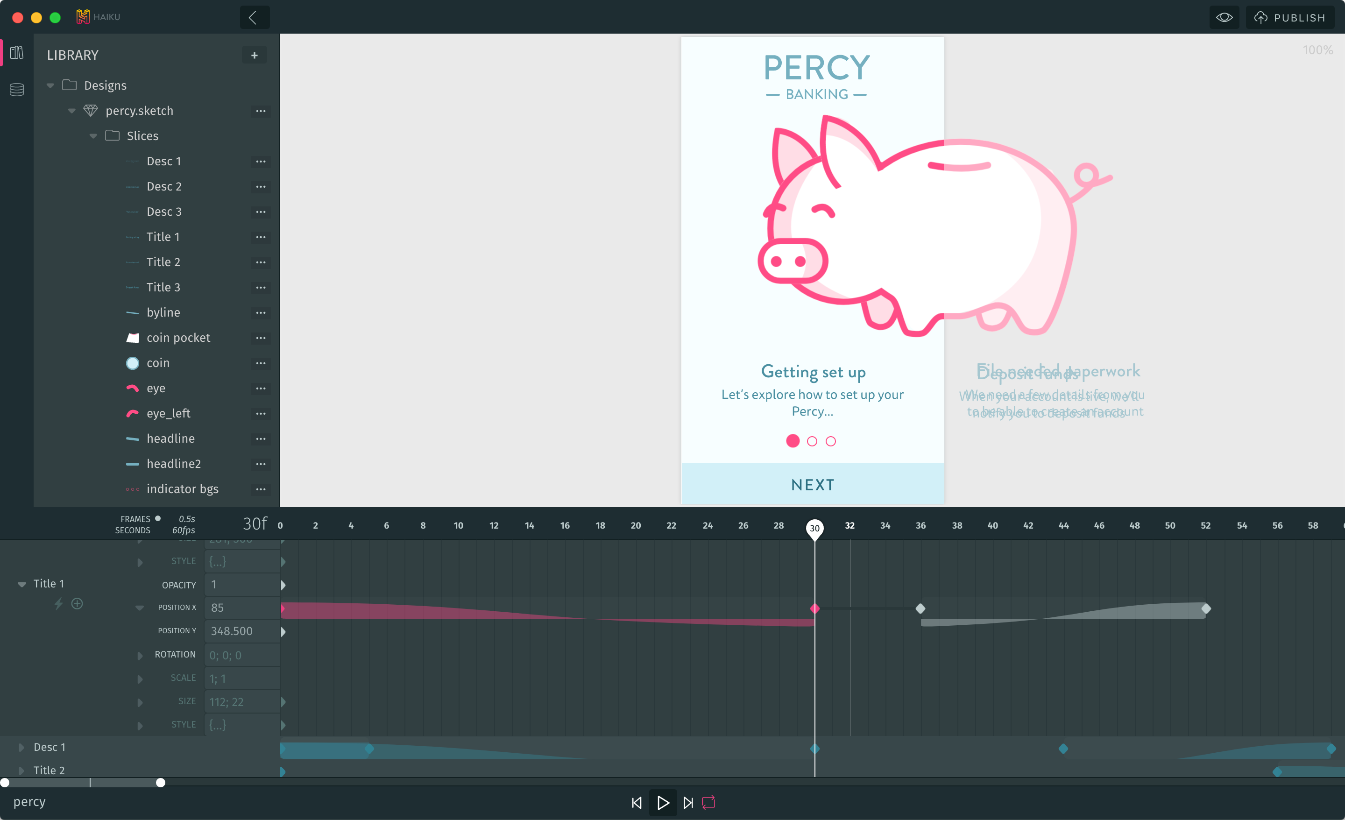Click the add-property plus circle under Title 1

point(78,603)
